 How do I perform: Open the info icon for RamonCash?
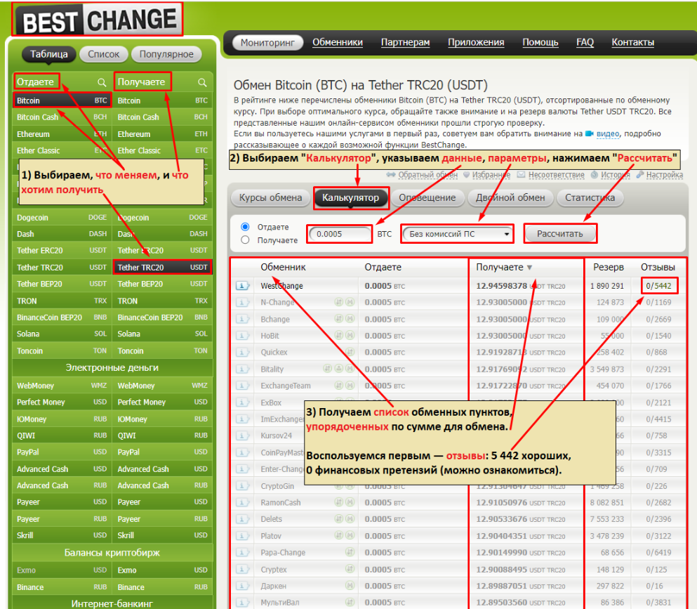(242, 503)
